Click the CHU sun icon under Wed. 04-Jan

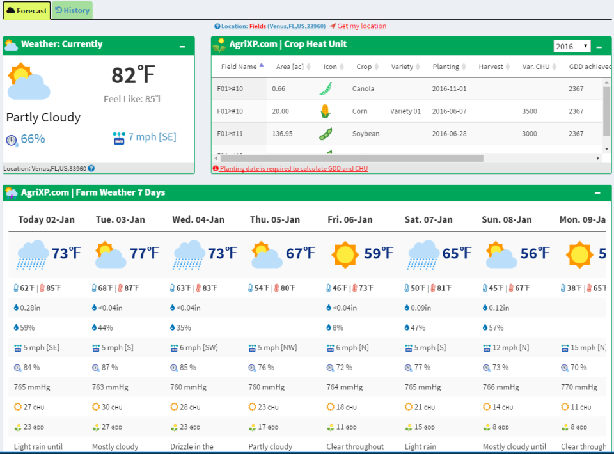pyautogui.click(x=173, y=407)
